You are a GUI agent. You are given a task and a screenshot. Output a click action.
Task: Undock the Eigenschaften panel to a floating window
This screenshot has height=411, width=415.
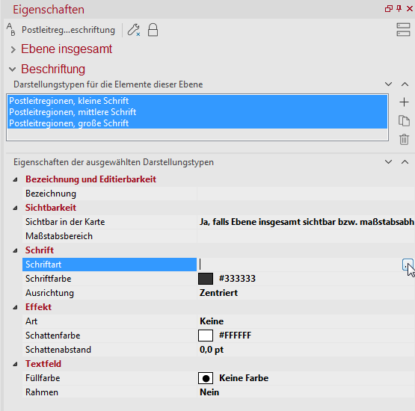(x=388, y=9)
